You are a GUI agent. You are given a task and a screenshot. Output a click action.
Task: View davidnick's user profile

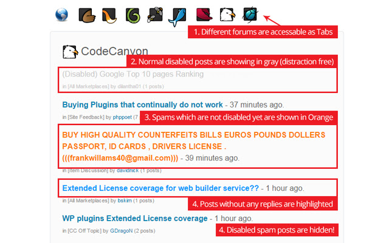point(128,170)
